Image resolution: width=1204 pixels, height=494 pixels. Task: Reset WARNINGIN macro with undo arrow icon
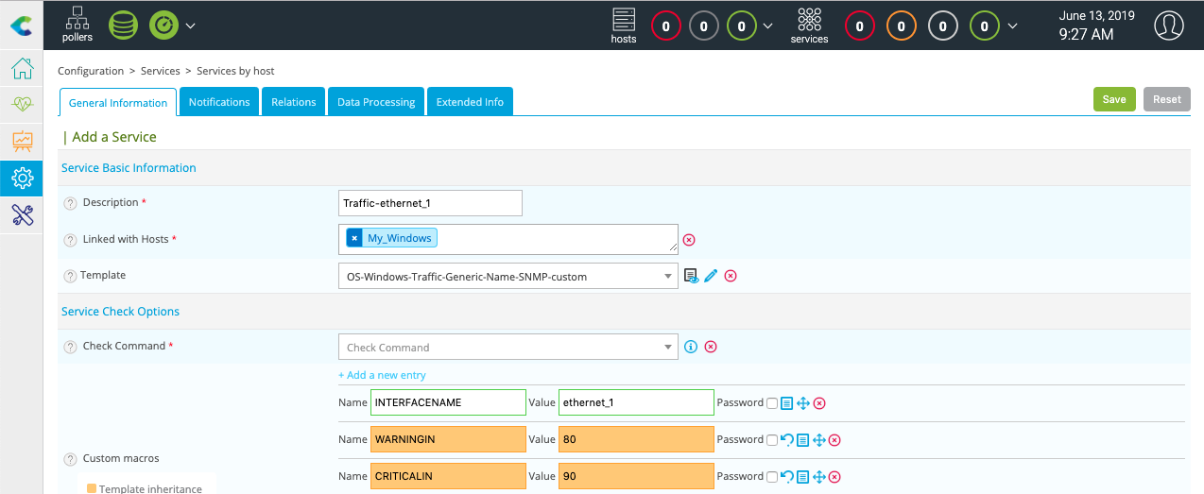[x=787, y=439]
